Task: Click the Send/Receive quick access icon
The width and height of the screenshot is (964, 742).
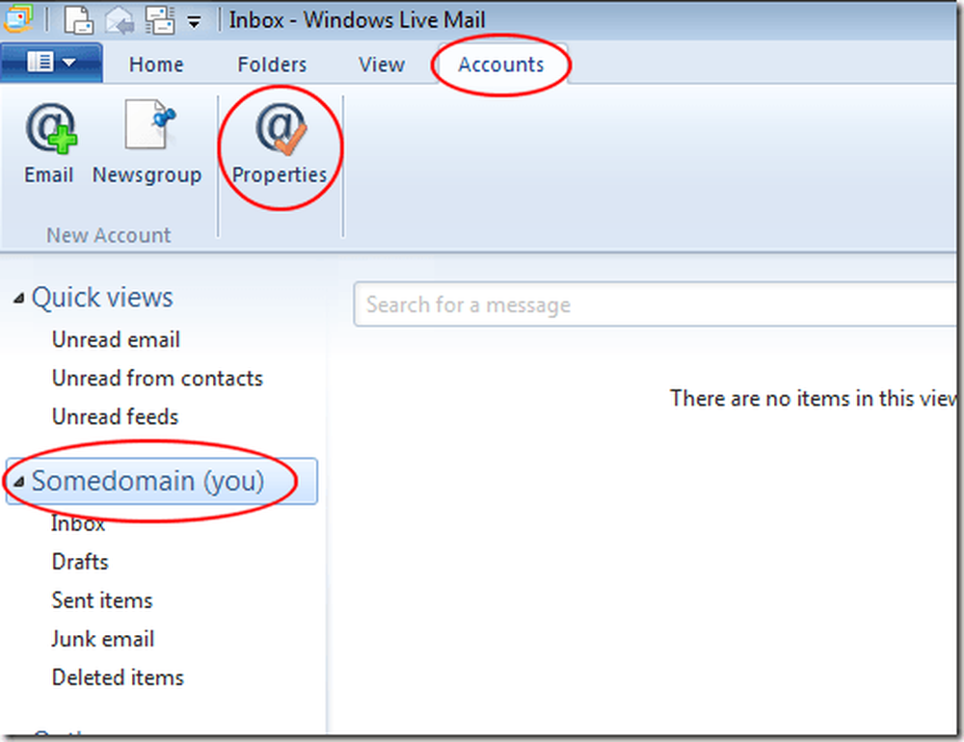Action: 160,19
